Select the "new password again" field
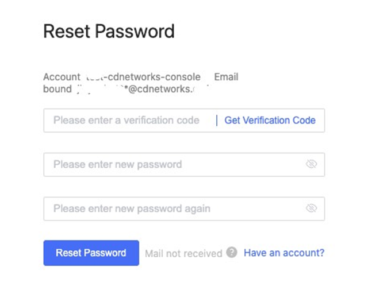Image resolution: width=391 pixels, height=302 pixels. 172,208
